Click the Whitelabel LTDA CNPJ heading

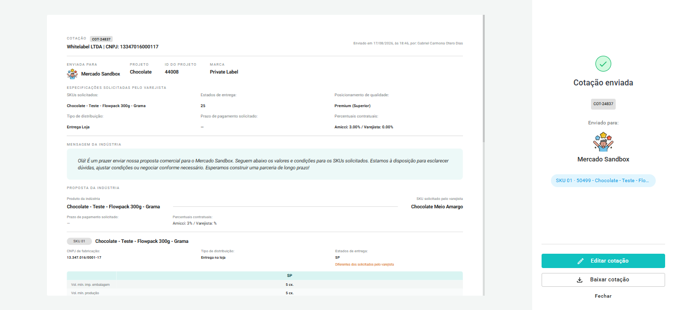(113, 47)
